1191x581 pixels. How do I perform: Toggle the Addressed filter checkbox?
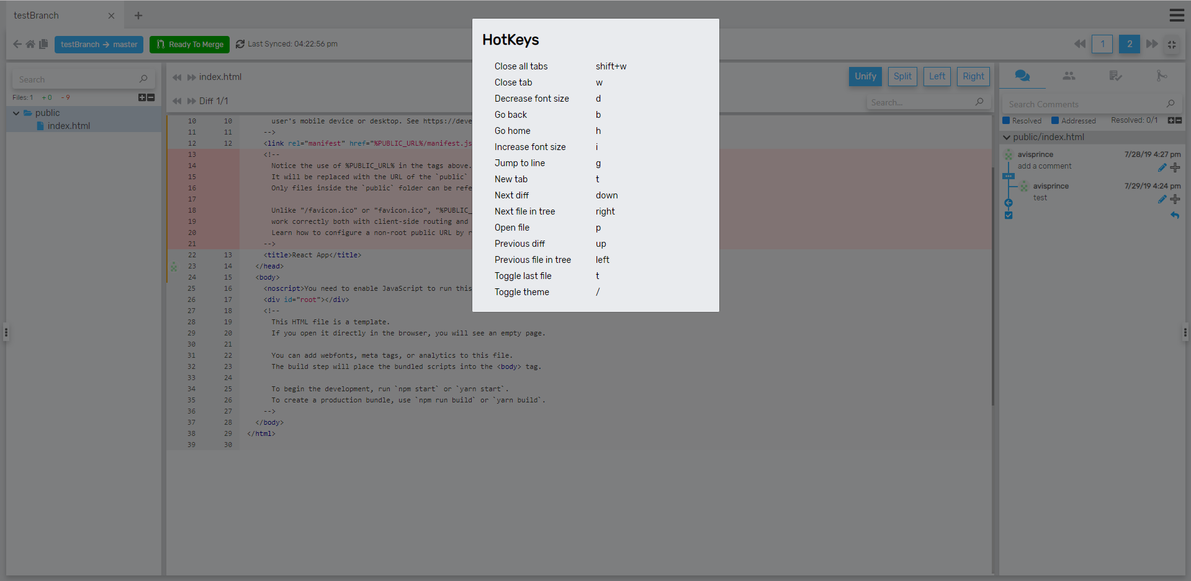(x=1055, y=120)
